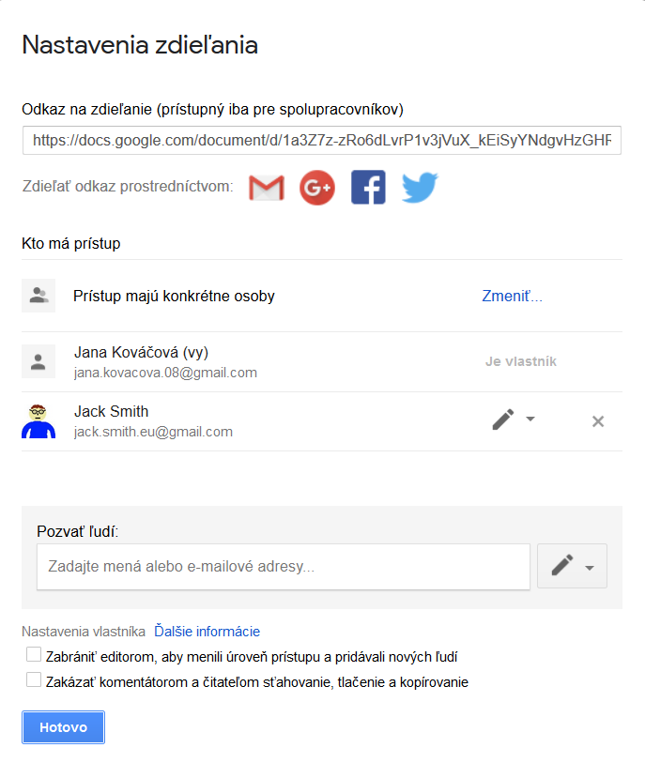Open Jack Smith's permission dropdown arrow
Screen dimensions: 645x763
pyautogui.click(x=530, y=419)
